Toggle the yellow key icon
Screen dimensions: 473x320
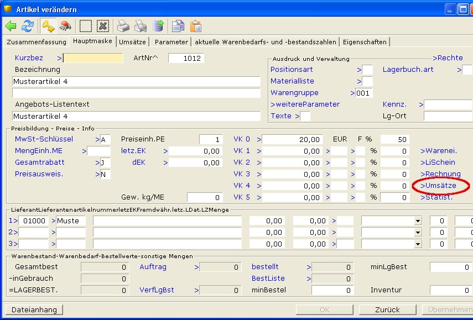[x=48, y=26]
